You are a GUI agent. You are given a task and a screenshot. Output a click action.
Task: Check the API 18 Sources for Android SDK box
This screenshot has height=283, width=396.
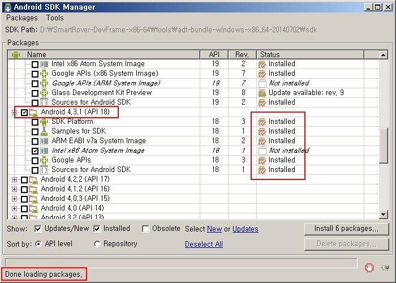point(35,170)
